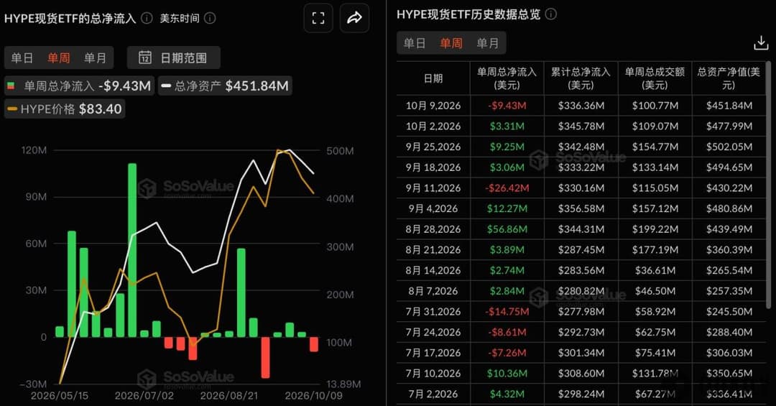This screenshot has width=776, height=406.
Task: Open the 日期范围 date range picker
Action: click(174, 58)
